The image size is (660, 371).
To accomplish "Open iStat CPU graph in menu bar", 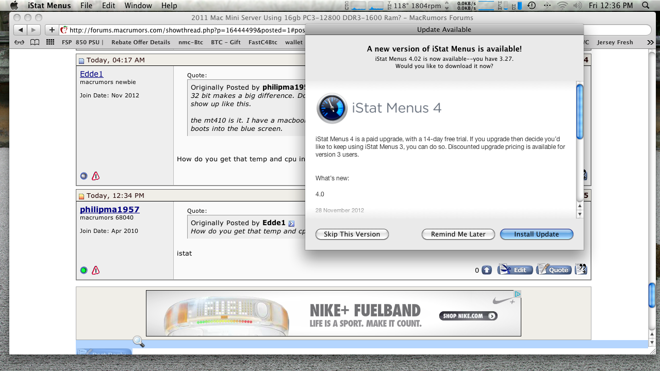I will click(x=364, y=6).
